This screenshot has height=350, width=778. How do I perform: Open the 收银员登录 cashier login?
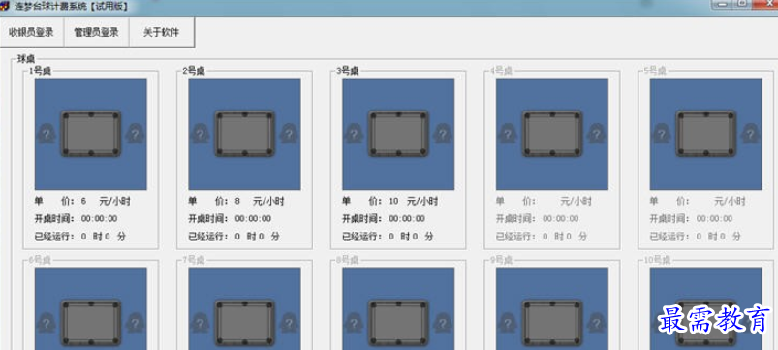click(31, 32)
